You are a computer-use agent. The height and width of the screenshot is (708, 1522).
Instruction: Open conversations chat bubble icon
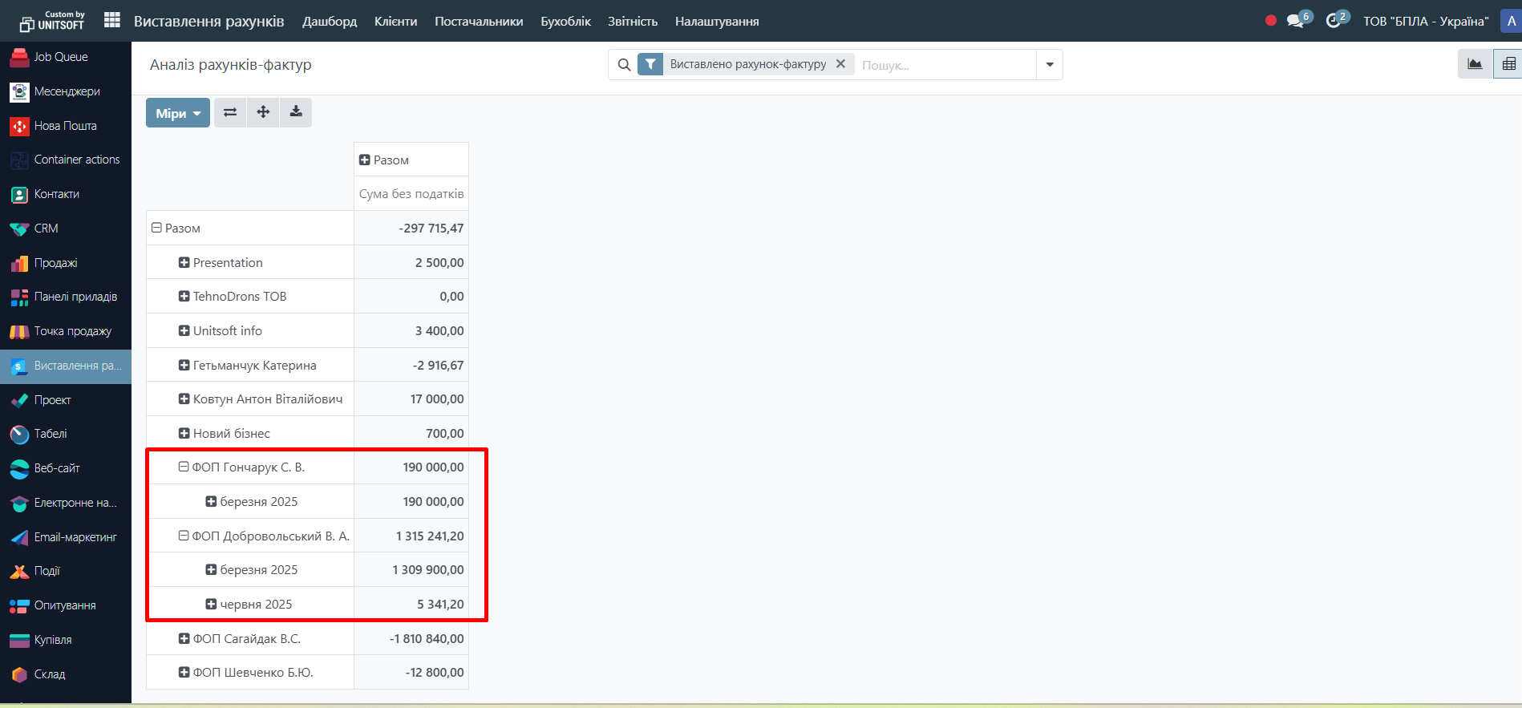(1295, 21)
